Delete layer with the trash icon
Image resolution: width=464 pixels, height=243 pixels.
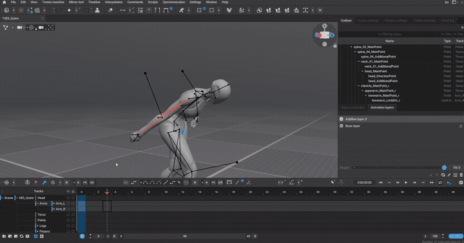[x=461, y=175]
